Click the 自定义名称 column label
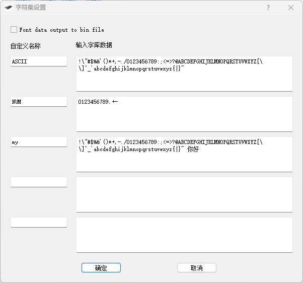This screenshot has height=283, width=303. (25, 46)
